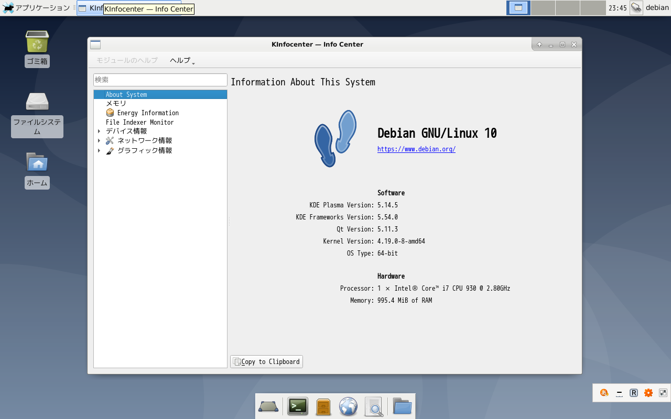Viewport: 671px width, 419px height.
Task: Click the Memory value 995.4 MiB of RAM
Action: (x=405, y=301)
